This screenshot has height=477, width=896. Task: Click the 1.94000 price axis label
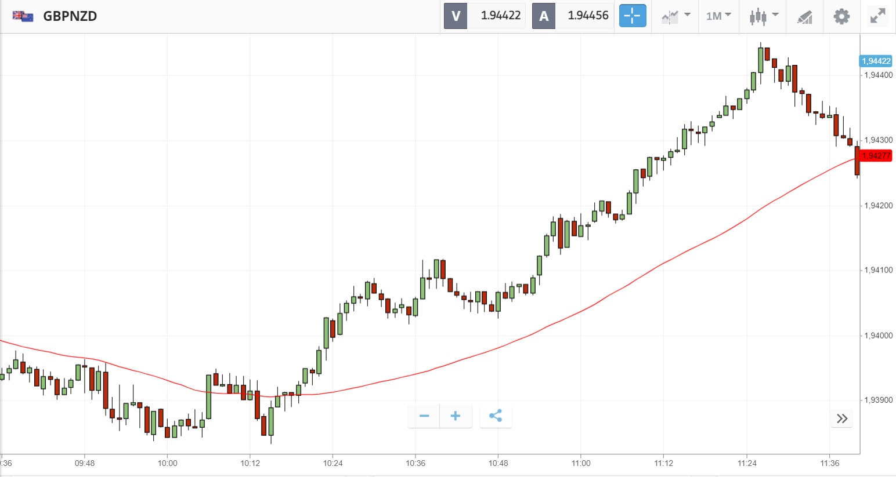879,336
